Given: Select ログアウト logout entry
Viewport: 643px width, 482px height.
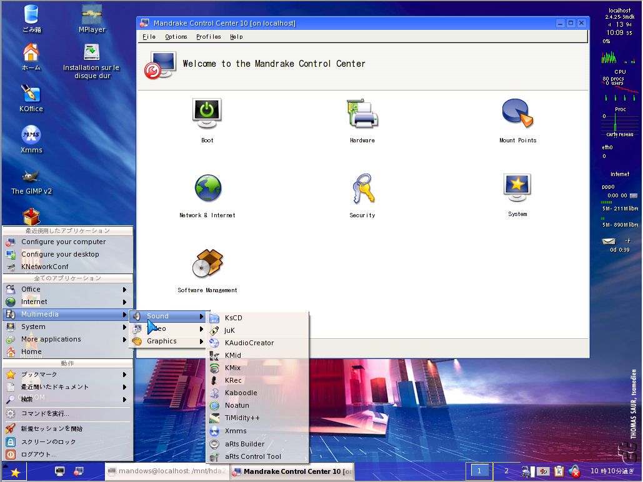Looking at the screenshot, I should pos(67,455).
